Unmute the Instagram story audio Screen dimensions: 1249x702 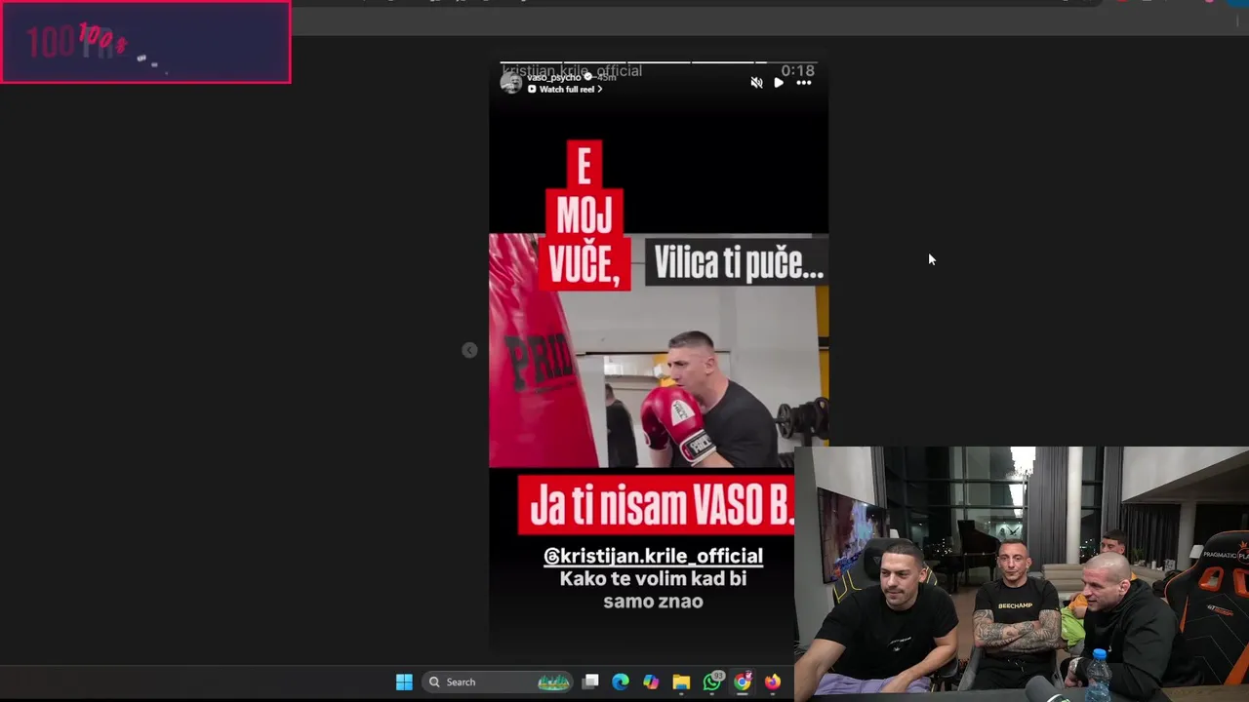point(756,83)
